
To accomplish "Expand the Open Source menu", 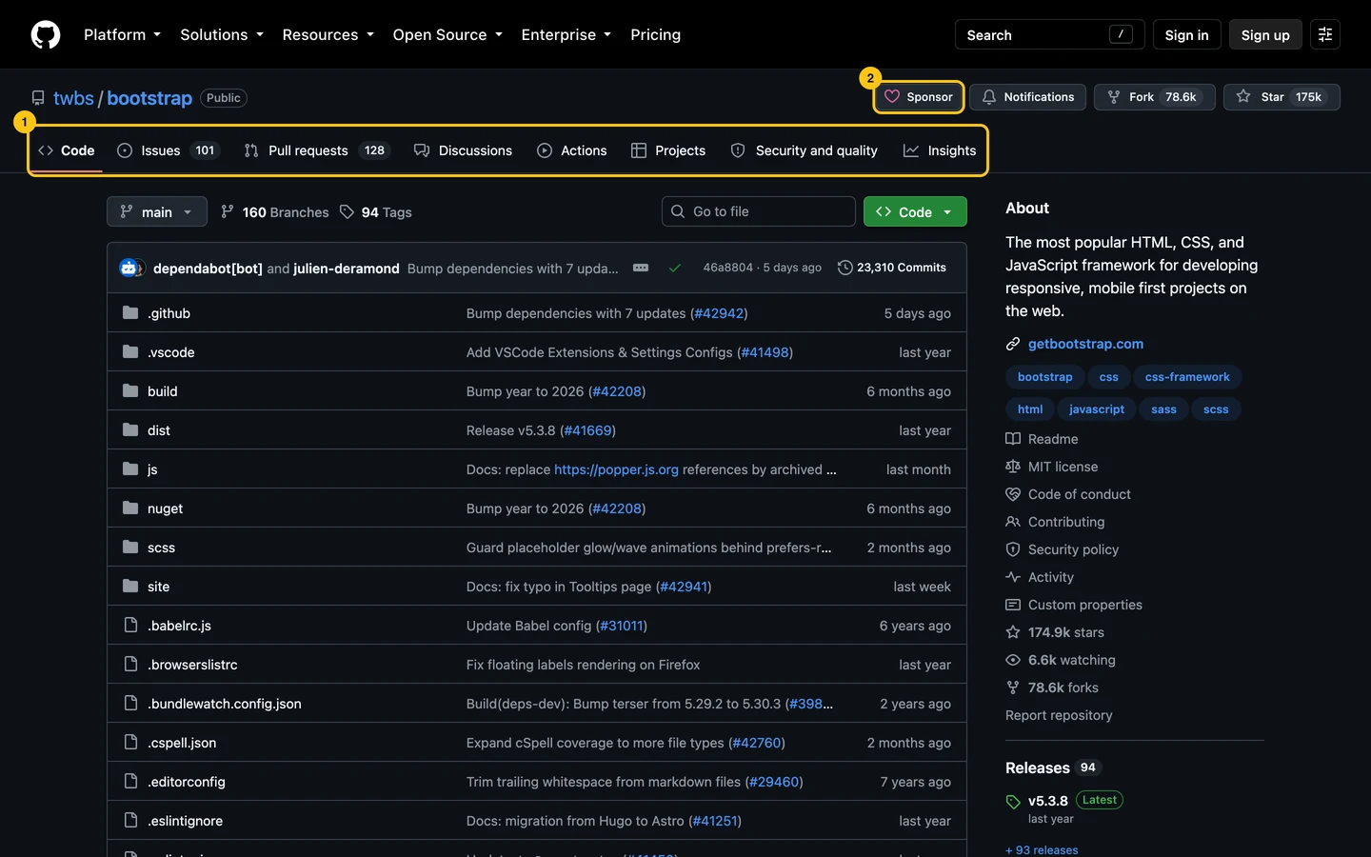I will point(447,34).
